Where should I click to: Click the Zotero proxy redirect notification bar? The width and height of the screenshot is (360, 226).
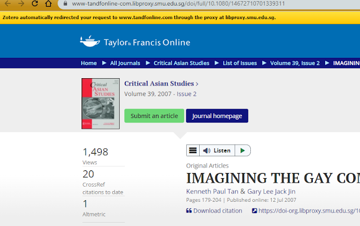tap(180, 17)
